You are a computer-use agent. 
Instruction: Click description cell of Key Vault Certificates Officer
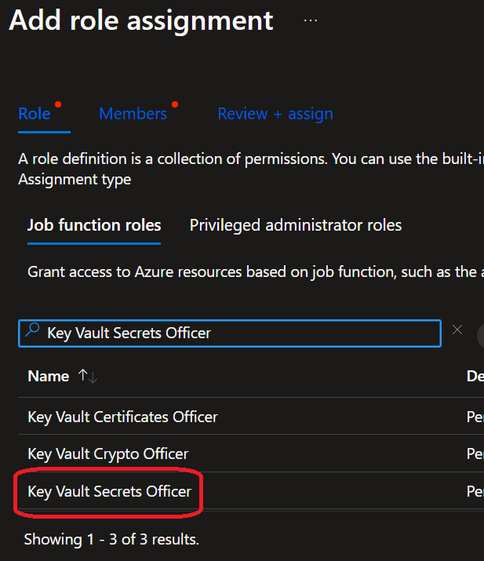click(475, 417)
